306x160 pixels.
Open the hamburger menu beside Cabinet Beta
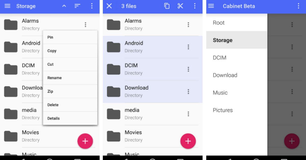pos(211,6)
